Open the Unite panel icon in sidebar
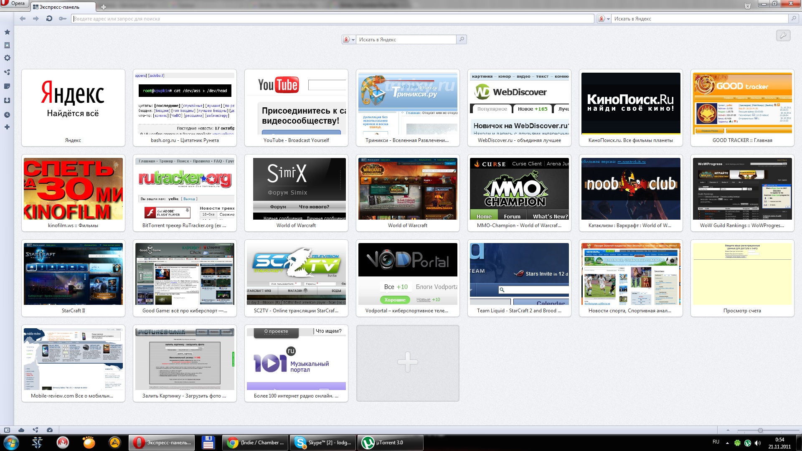The width and height of the screenshot is (802, 451). pos(7,72)
